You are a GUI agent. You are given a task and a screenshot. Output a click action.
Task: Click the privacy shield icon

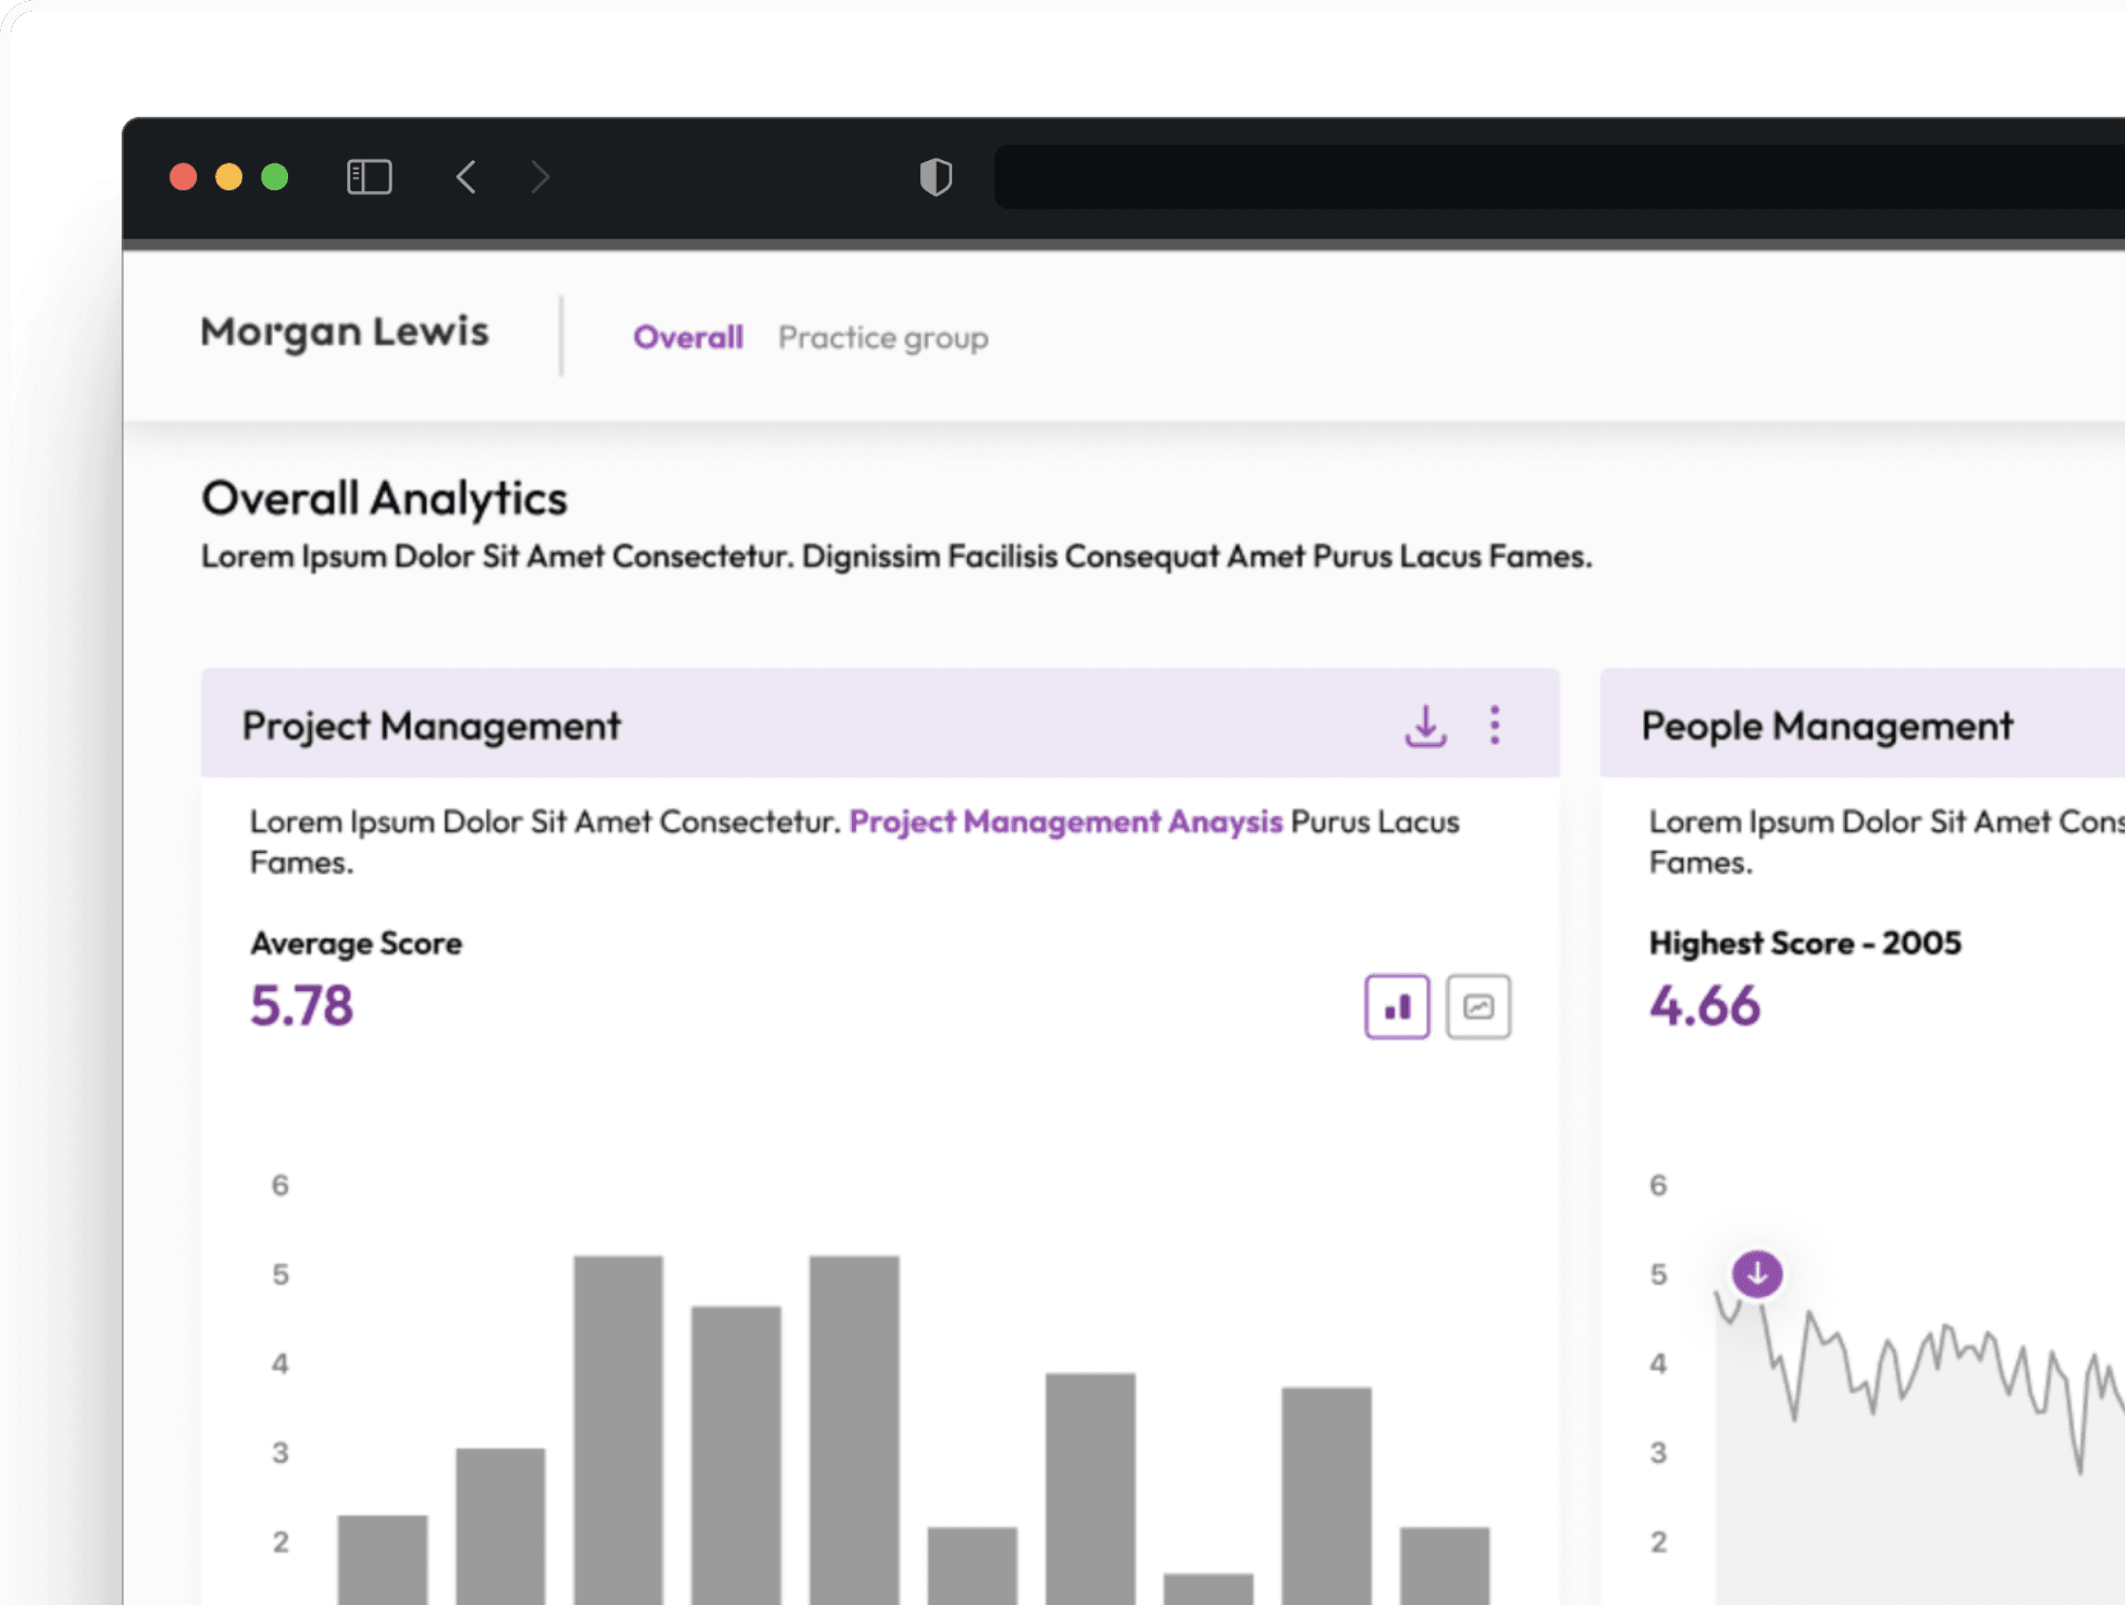tap(936, 177)
